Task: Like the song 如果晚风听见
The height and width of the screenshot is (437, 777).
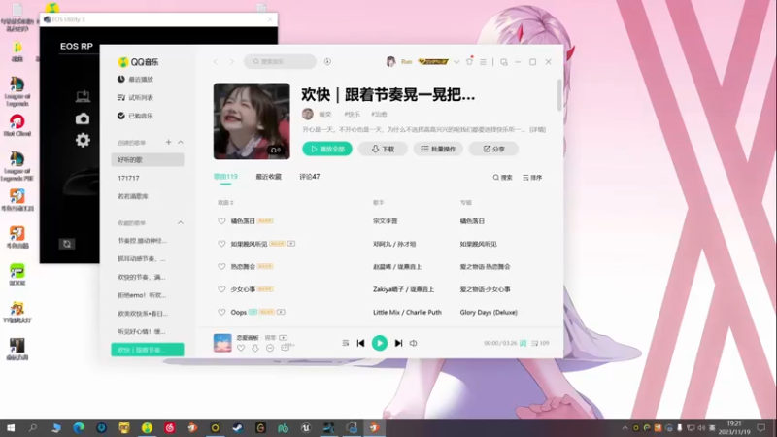Action: (x=221, y=244)
